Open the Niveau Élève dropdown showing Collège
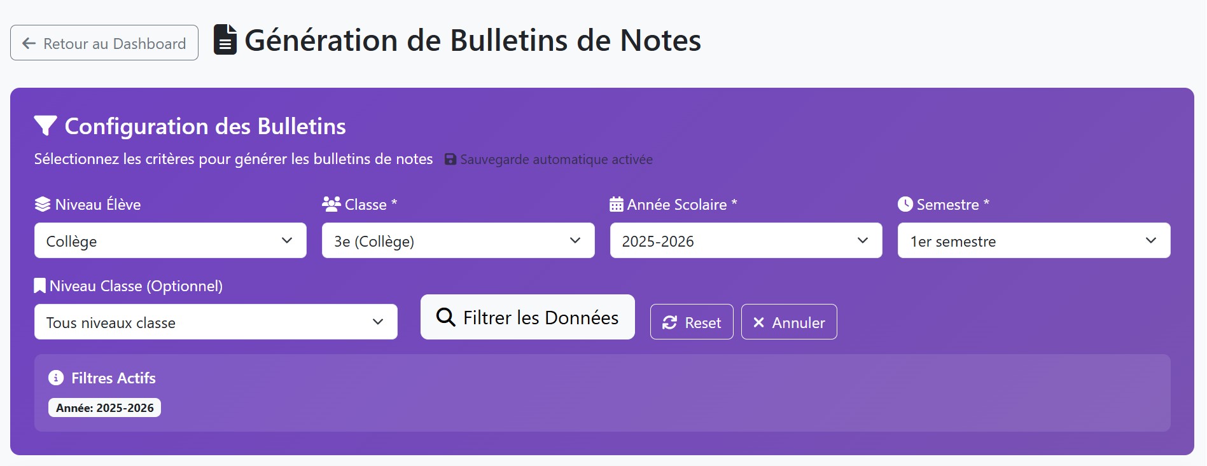The image size is (1207, 466). [170, 240]
